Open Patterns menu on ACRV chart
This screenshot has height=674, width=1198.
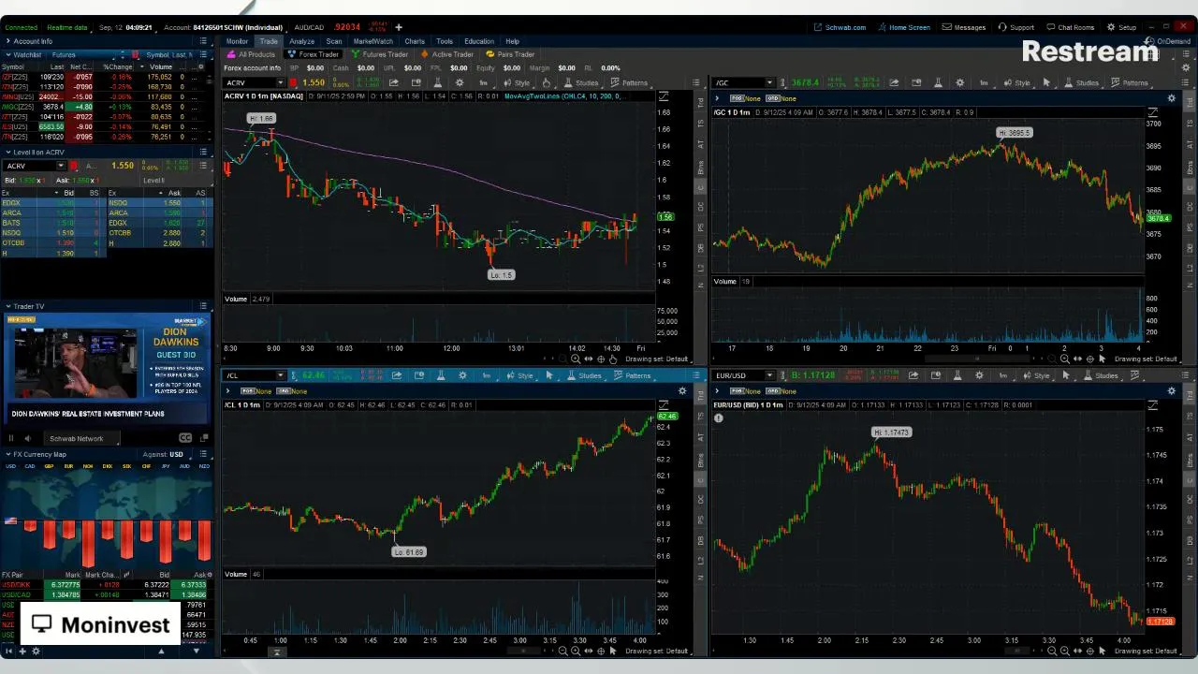[630, 82]
